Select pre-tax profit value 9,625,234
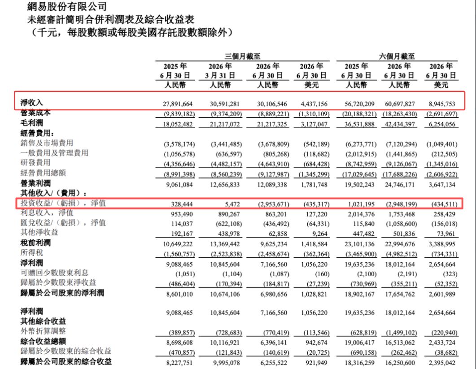The width and height of the screenshot is (476, 369). pos(274,244)
